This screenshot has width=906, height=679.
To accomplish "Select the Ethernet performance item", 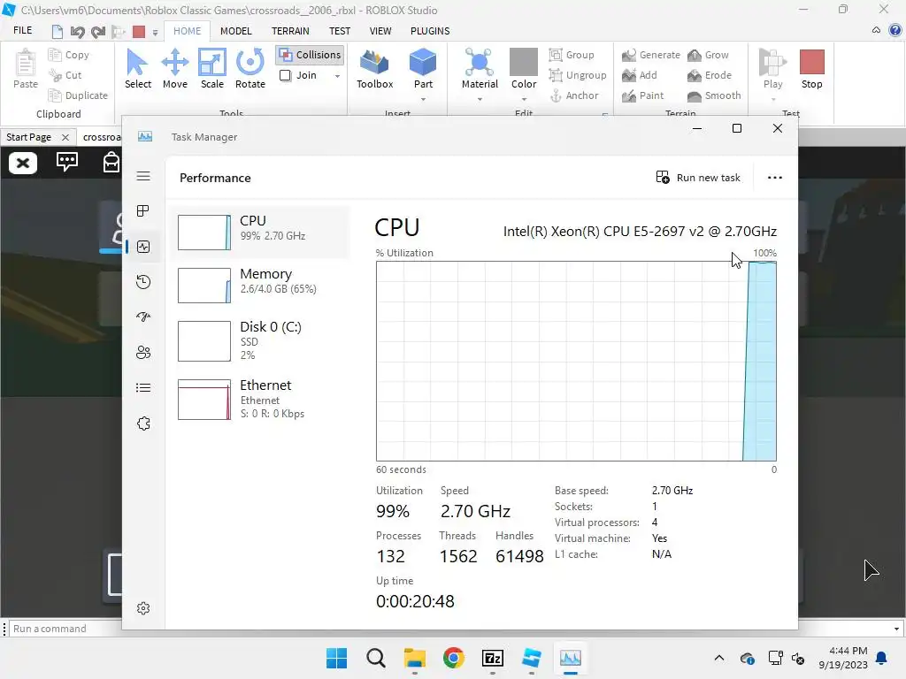I will (x=260, y=399).
